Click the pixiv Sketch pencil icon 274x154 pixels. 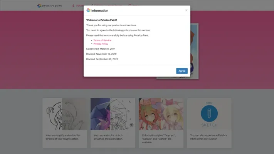[209, 113]
